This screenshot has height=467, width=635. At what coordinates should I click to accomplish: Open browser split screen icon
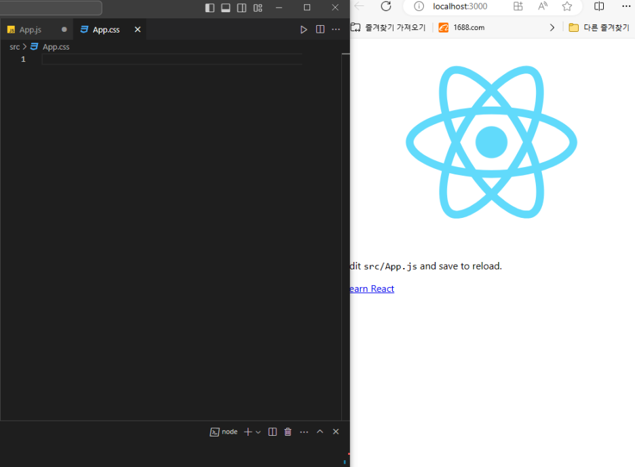599,6
